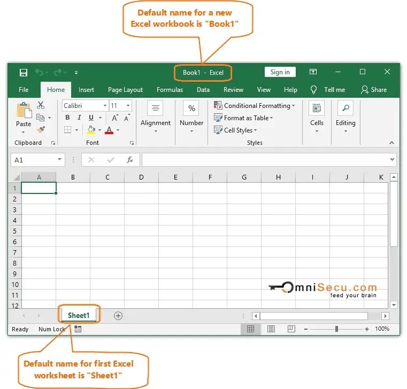This screenshot has width=407, height=389.
Task: Switch to the Formulas tab
Action: [x=170, y=90]
